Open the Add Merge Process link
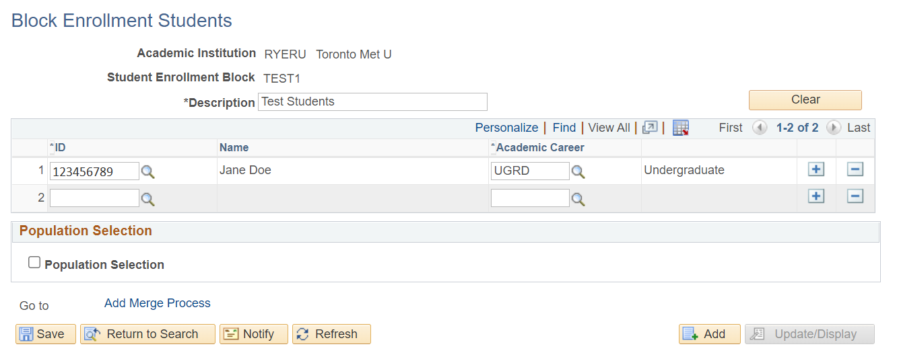Viewport: 897px width, 363px height. click(158, 303)
